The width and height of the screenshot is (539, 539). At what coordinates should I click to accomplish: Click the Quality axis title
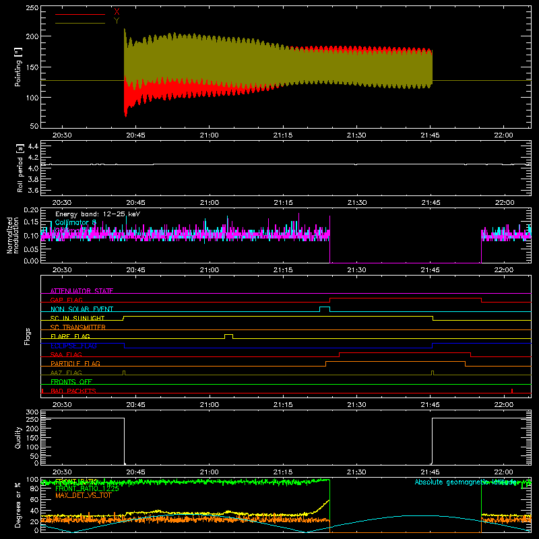[x=18, y=437]
